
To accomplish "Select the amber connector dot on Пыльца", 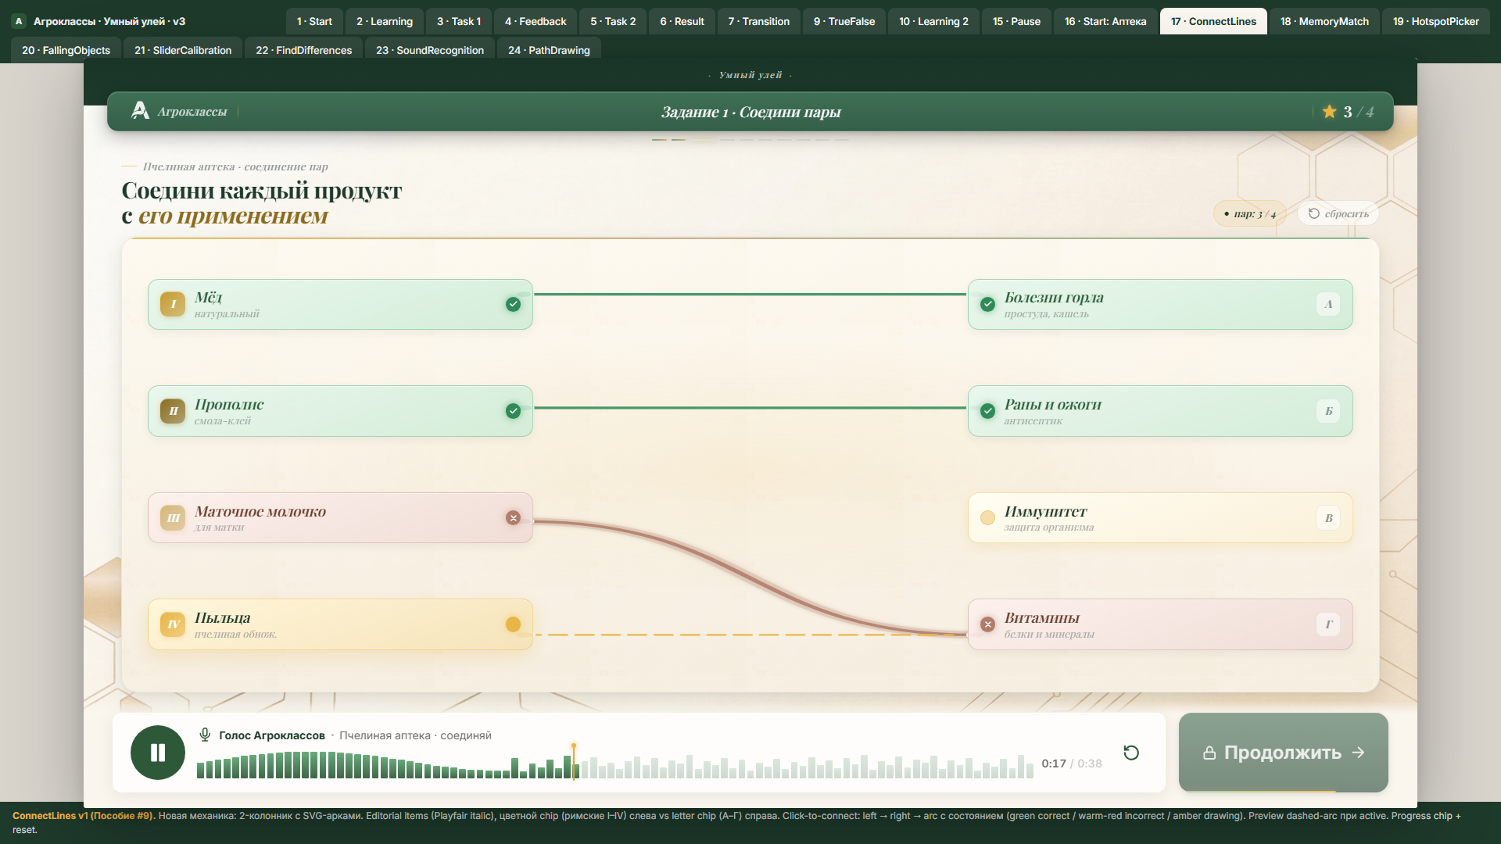I will coord(513,624).
